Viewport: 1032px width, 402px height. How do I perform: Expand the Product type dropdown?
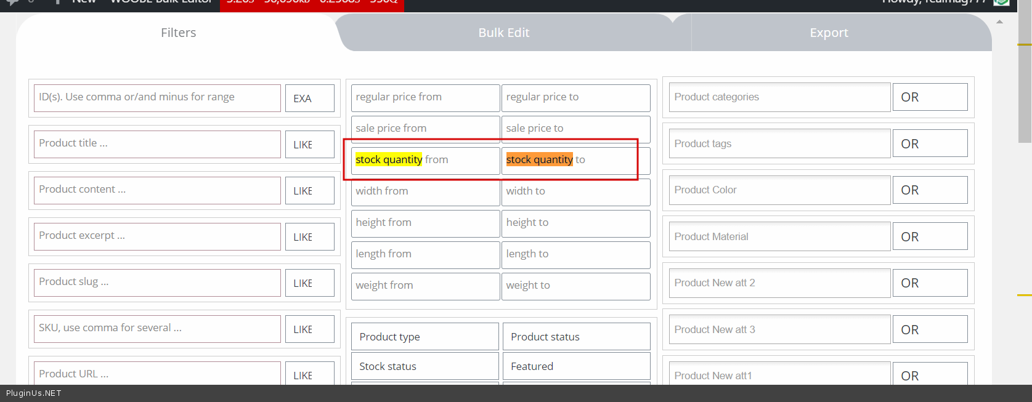(425, 337)
